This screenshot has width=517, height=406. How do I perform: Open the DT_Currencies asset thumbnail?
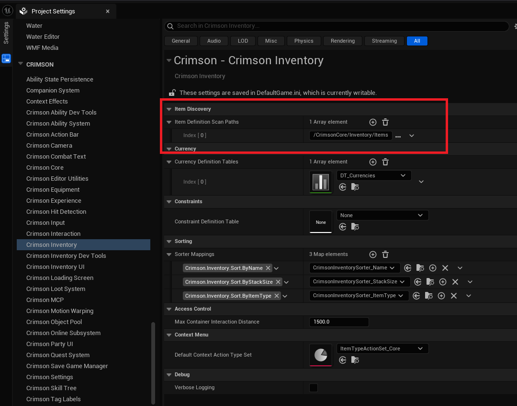pos(321,182)
